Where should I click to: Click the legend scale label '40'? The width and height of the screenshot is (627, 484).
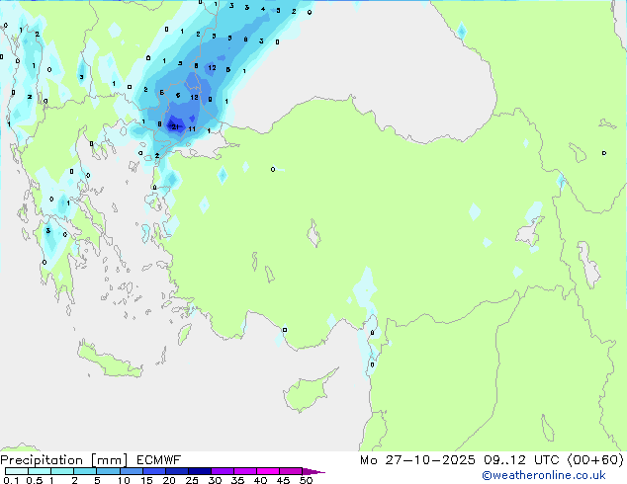click(260, 480)
